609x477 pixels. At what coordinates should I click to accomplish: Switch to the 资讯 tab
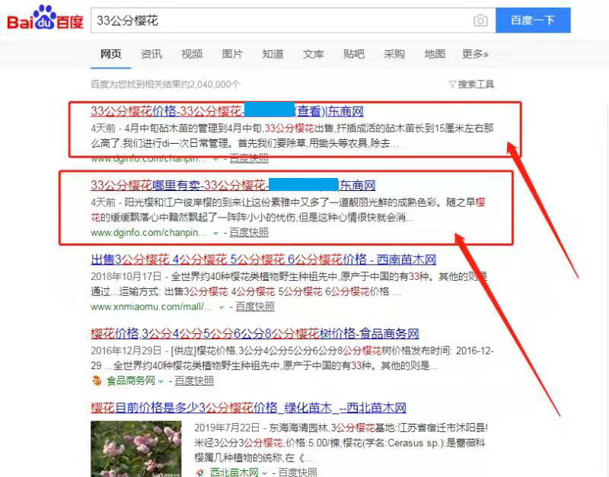pos(151,54)
